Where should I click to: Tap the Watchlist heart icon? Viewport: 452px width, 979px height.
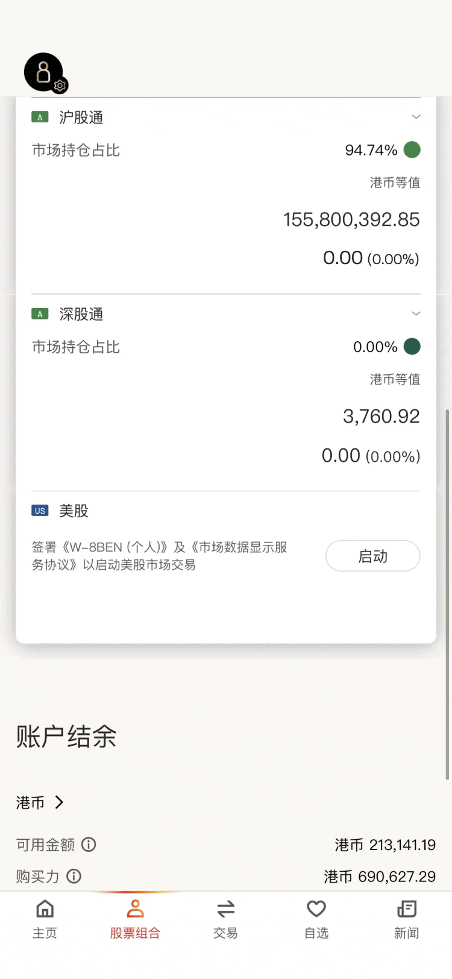coord(316,908)
